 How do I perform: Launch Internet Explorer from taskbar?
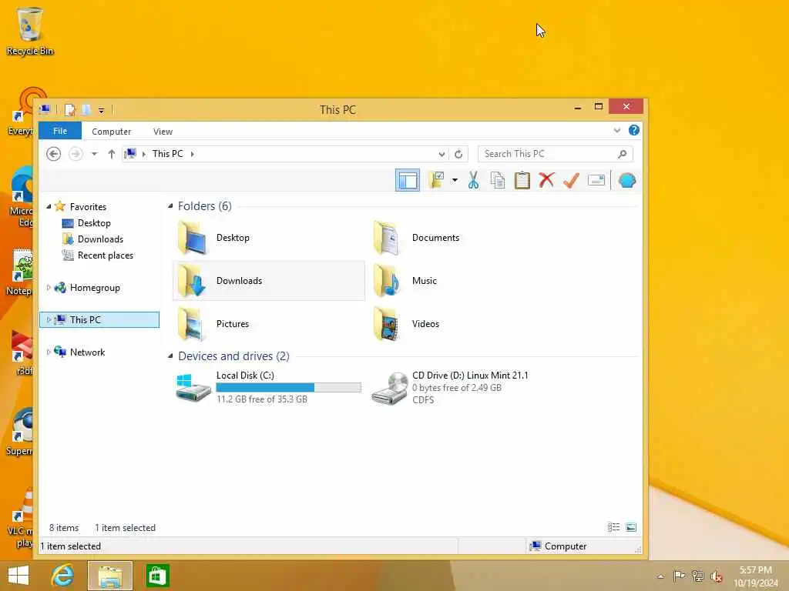[x=62, y=576]
